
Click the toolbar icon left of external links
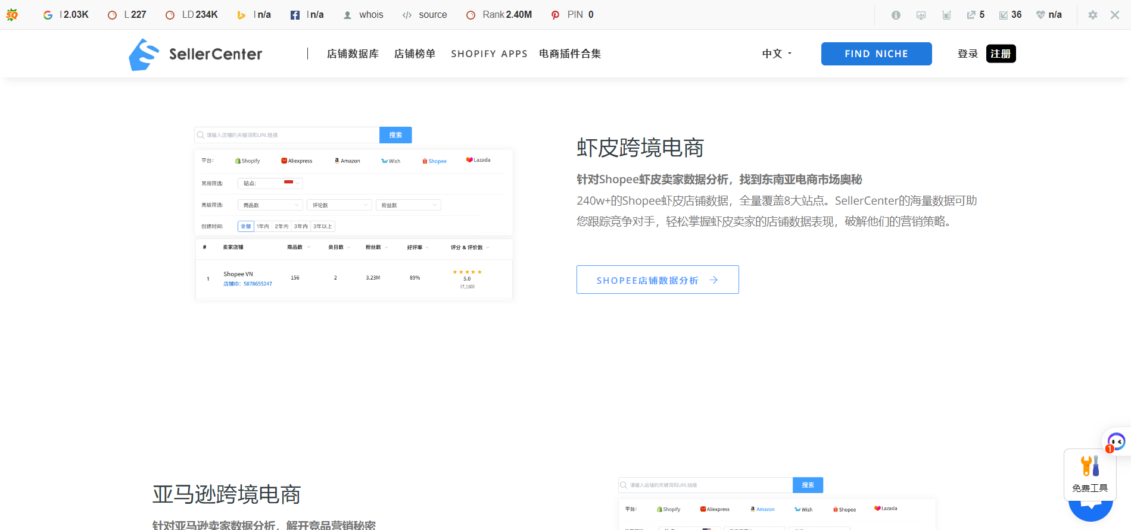[946, 15]
